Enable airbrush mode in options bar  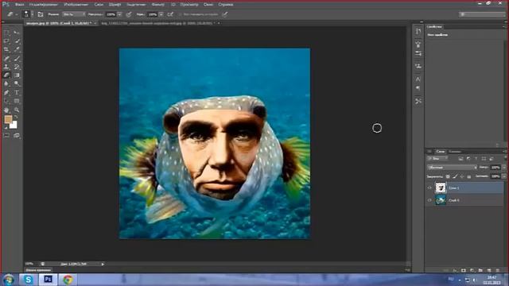pyautogui.click(x=170, y=14)
